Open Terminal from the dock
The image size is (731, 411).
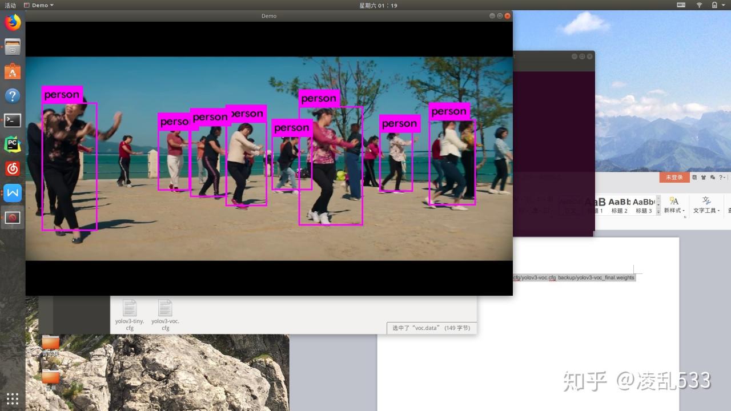[x=13, y=120]
